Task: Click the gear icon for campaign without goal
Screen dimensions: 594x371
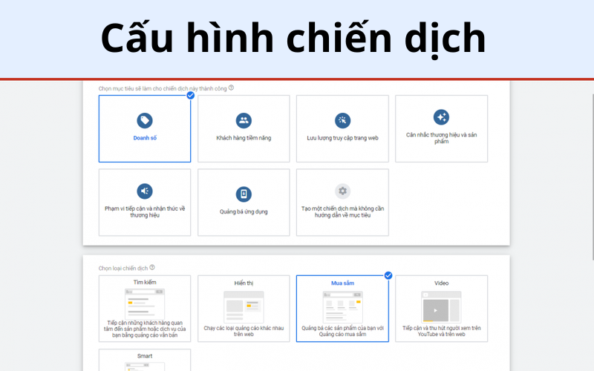Action: click(342, 191)
